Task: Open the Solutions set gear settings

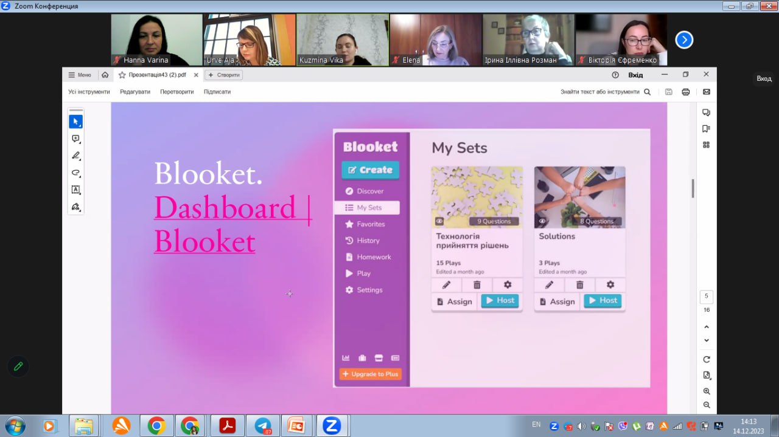Action: (x=610, y=284)
